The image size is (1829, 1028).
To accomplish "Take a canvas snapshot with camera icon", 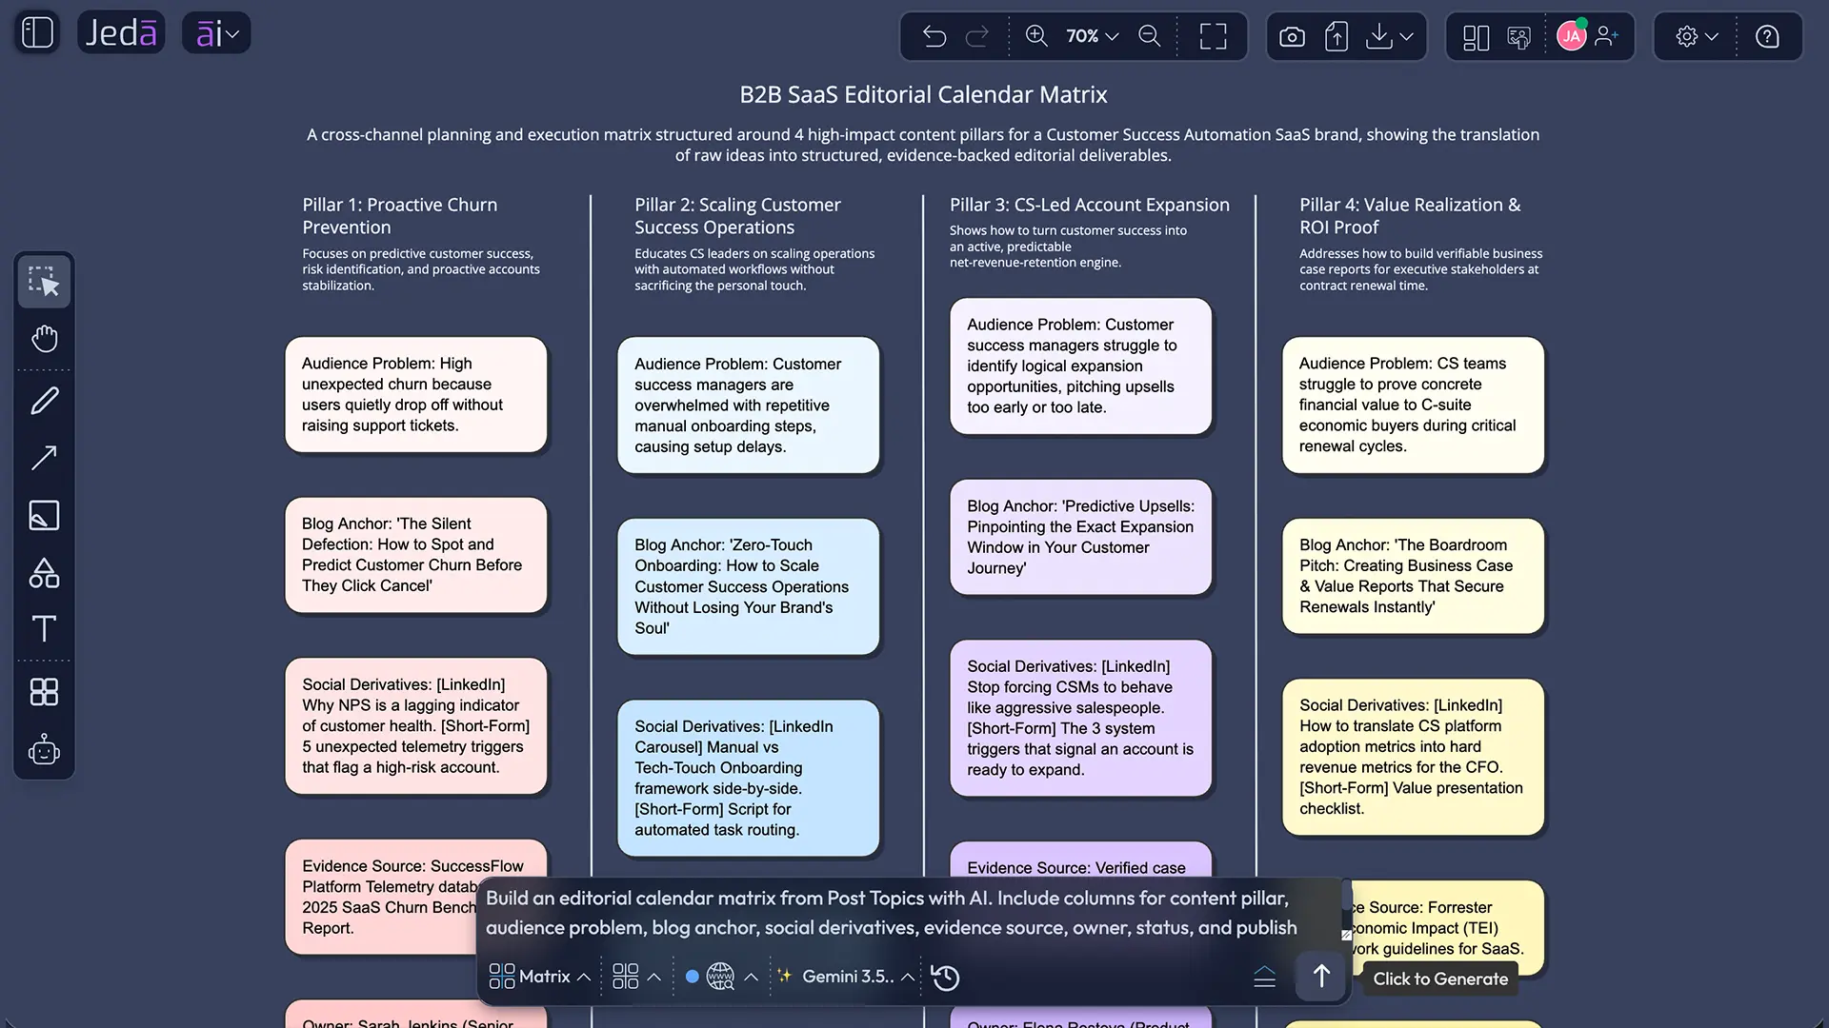I will pos(1292,36).
